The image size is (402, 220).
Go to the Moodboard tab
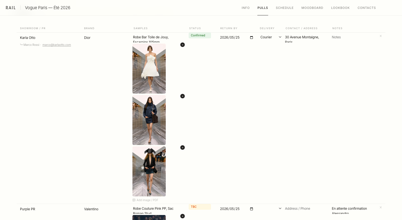(312, 8)
